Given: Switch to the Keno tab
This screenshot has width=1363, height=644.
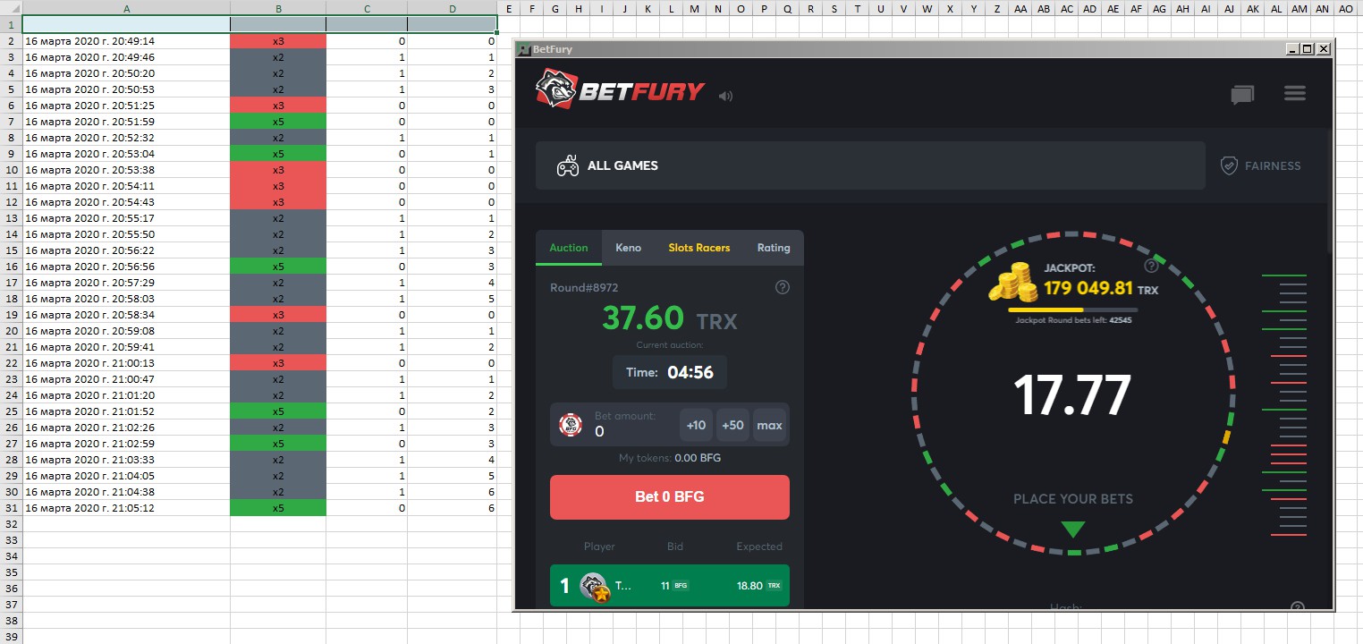Looking at the screenshot, I should 629,248.
